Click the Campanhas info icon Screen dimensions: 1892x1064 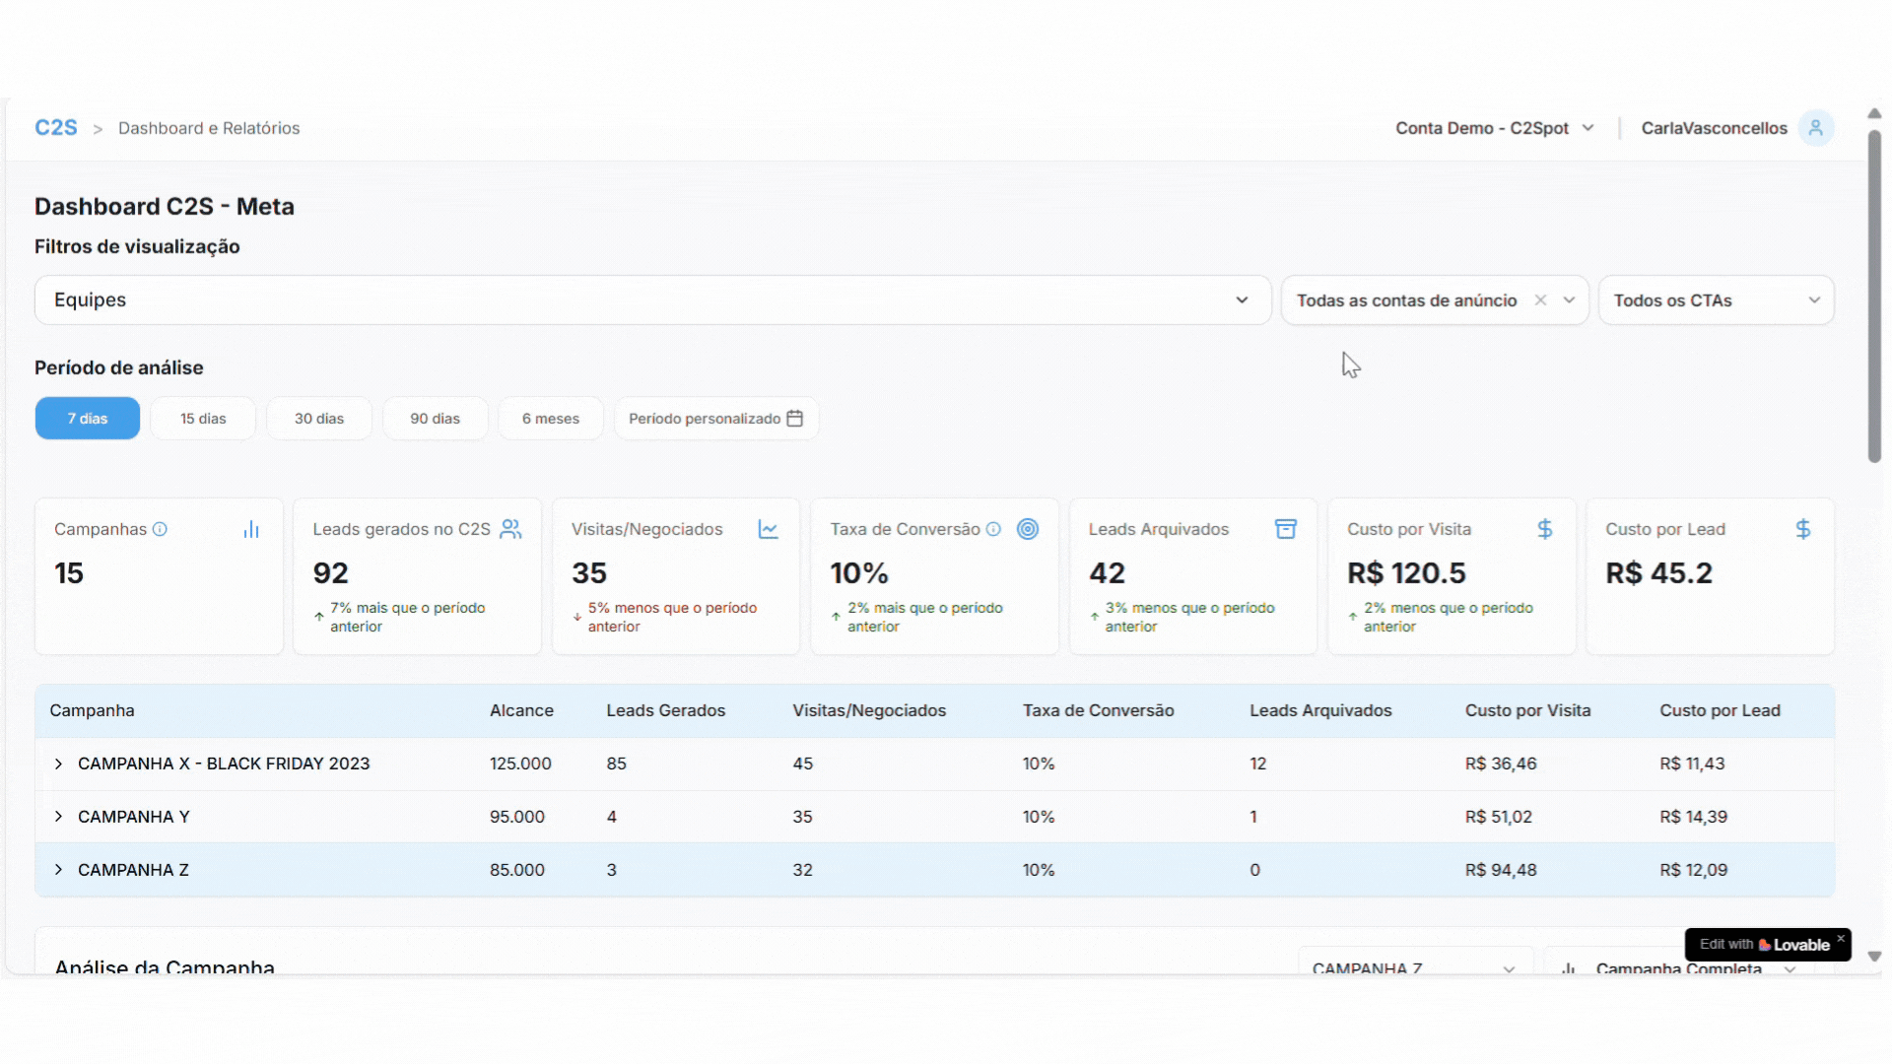160,529
